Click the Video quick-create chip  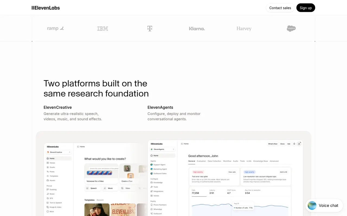pos(127,188)
